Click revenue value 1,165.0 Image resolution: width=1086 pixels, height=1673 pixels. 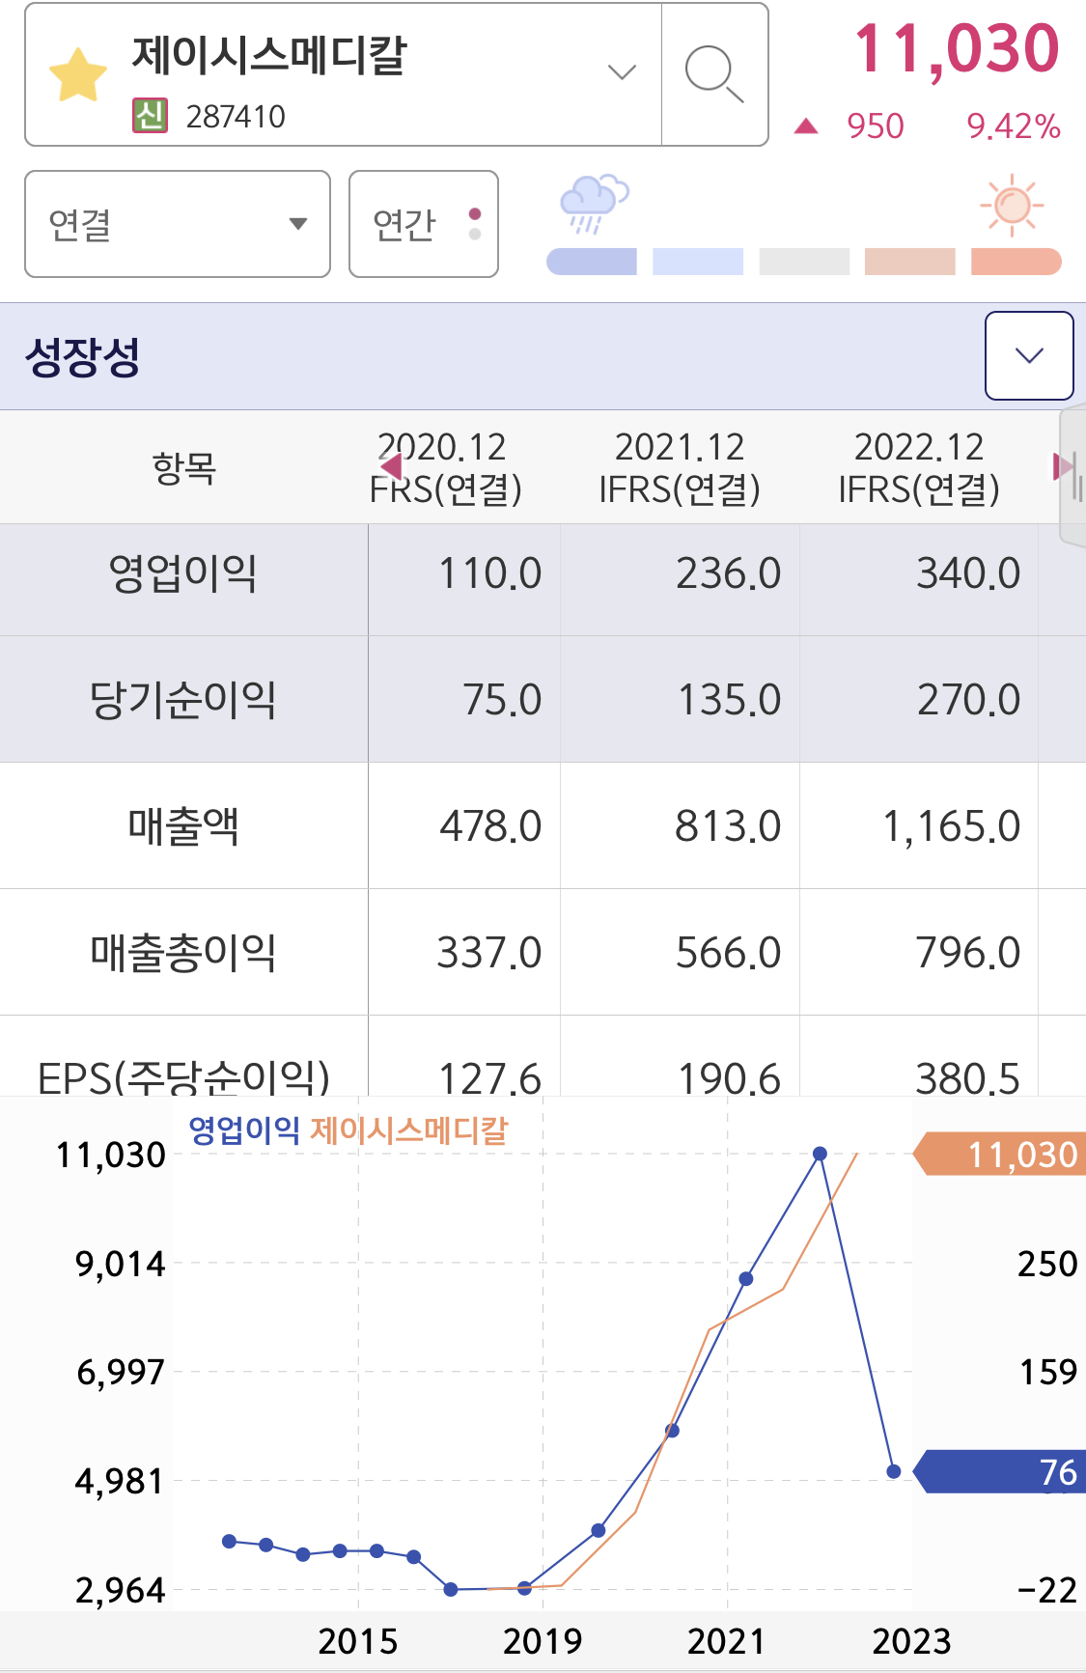click(951, 826)
